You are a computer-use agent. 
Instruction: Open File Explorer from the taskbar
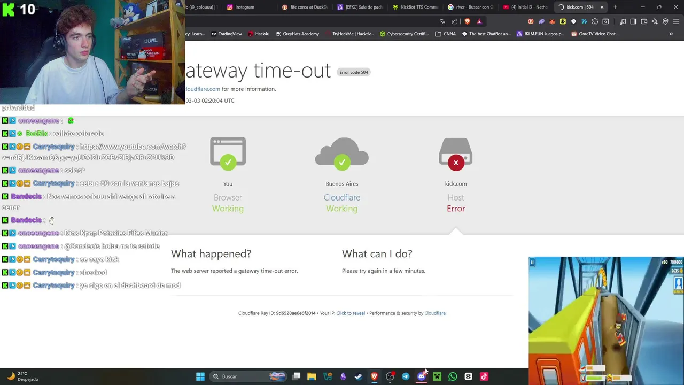pyautogui.click(x=312, y=376)
